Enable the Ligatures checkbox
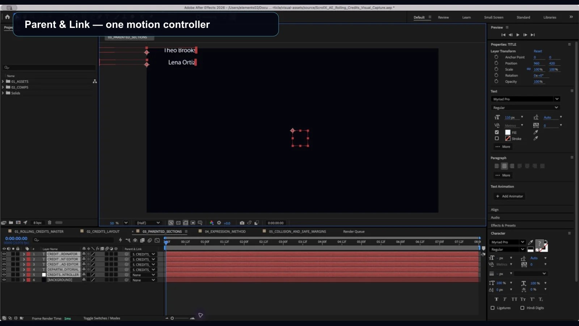579x326 pixels. click(x=493, y=308)
